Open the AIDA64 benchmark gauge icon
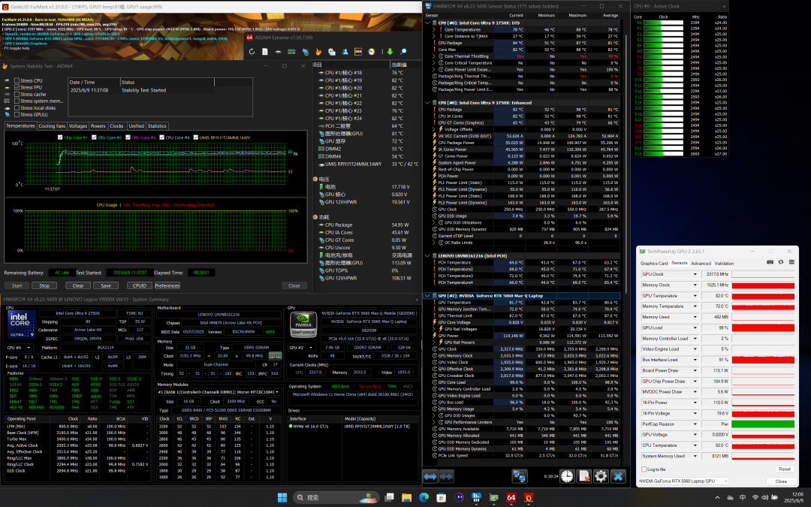 pos(372,52)
